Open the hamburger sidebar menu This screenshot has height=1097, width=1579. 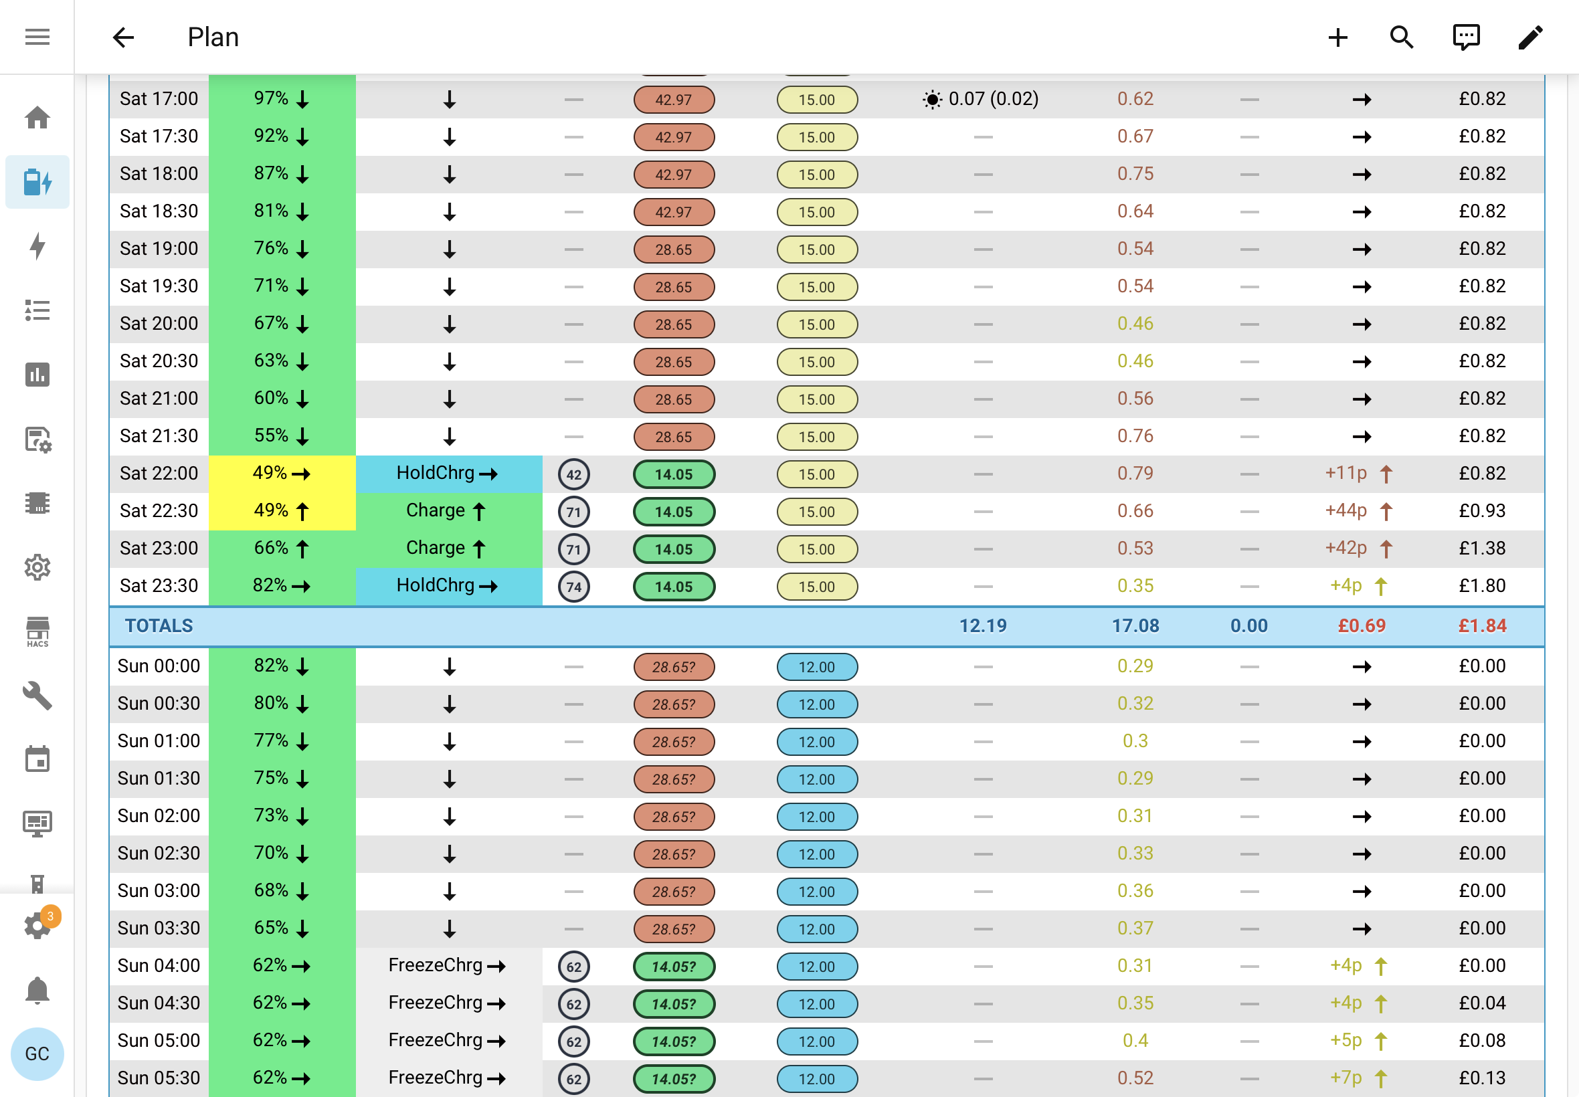tap(37, 37)
